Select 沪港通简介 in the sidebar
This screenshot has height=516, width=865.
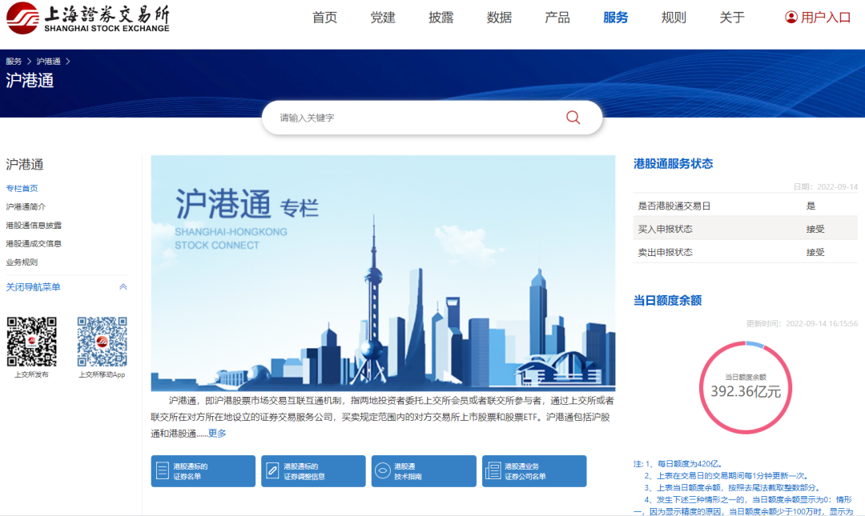pyautogui.click(x=26, y=206)
